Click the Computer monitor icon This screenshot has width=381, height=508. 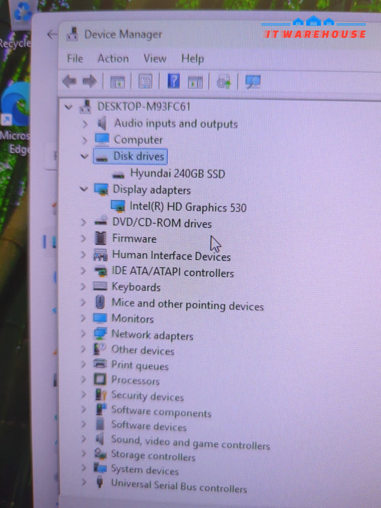click(x=102, y=140)
